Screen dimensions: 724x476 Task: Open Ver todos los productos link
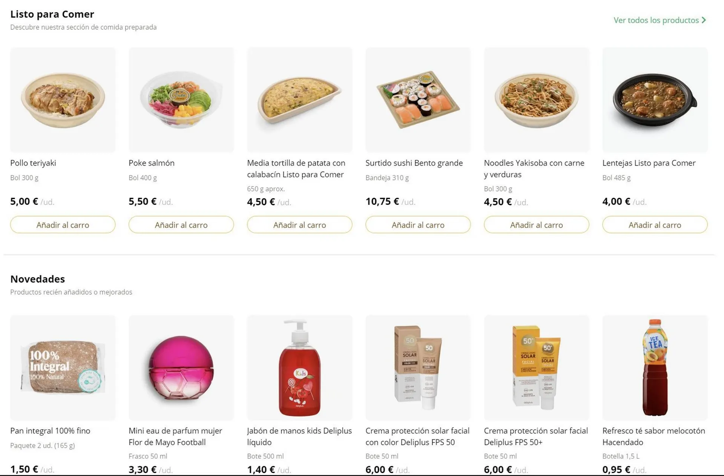click(x=656, y=20)
